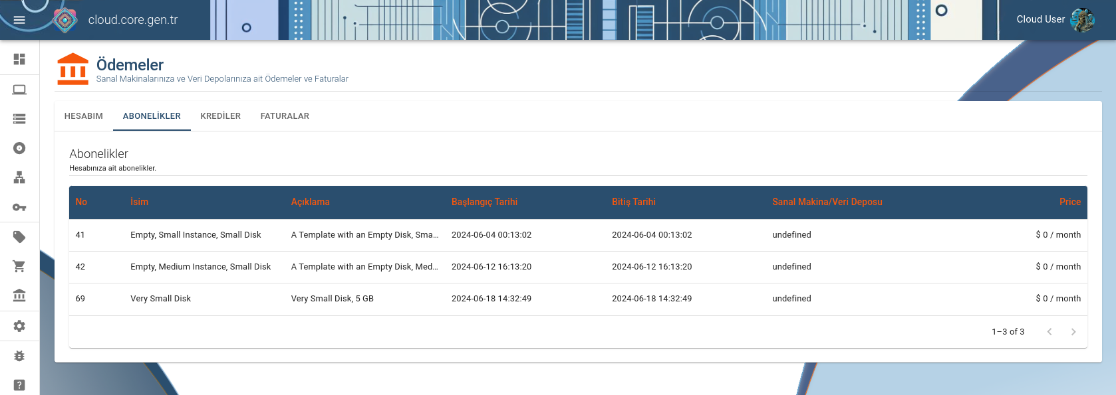Open the help question mark icon

click(x=19, y=385)
